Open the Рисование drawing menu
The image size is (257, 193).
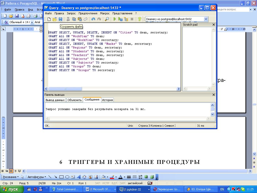(11, 177)
